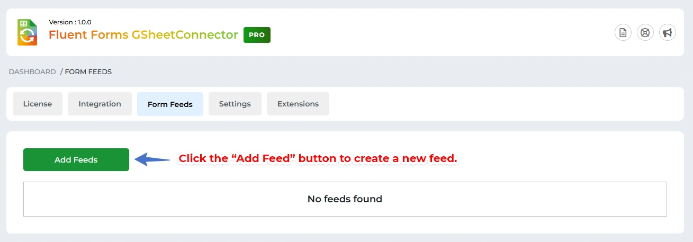Click the FORM FEEDS breadcrumb text
Viewport: 693px width, 242px height.
click(88, 71)
